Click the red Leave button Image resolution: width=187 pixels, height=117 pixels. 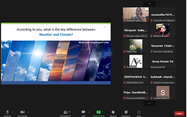point(179,113)
